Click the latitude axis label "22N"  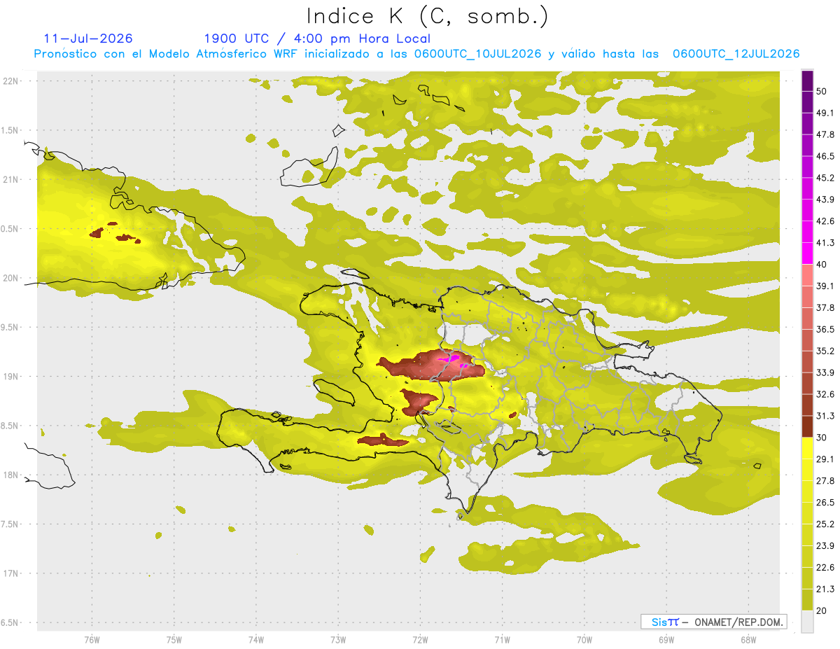pos(11,81)
